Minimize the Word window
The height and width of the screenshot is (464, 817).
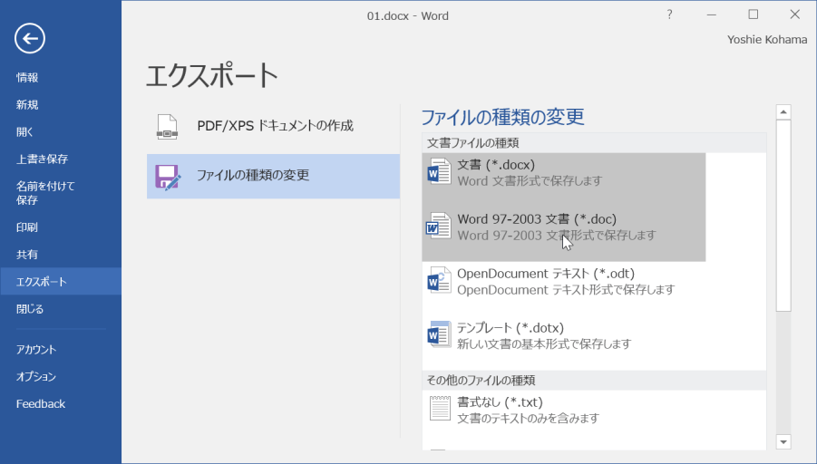tap(711, 14)
